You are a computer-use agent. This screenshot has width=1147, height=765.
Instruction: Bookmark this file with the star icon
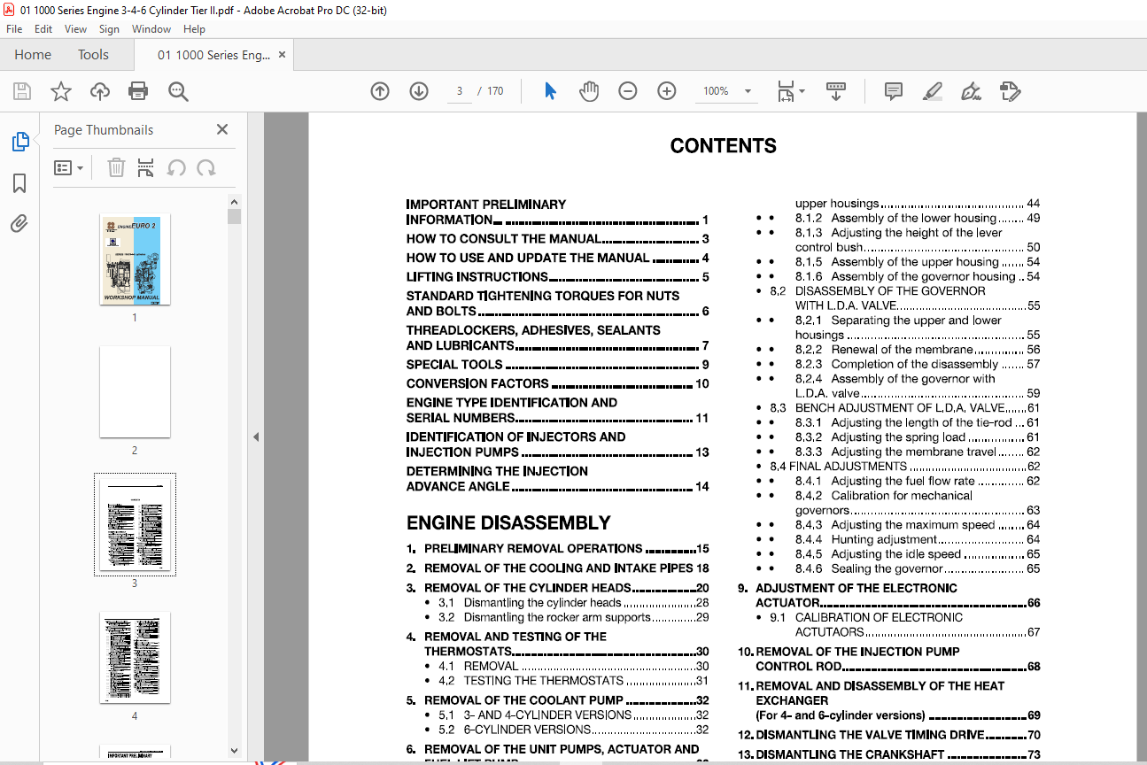pyautogui.click(x=60, y=91)
